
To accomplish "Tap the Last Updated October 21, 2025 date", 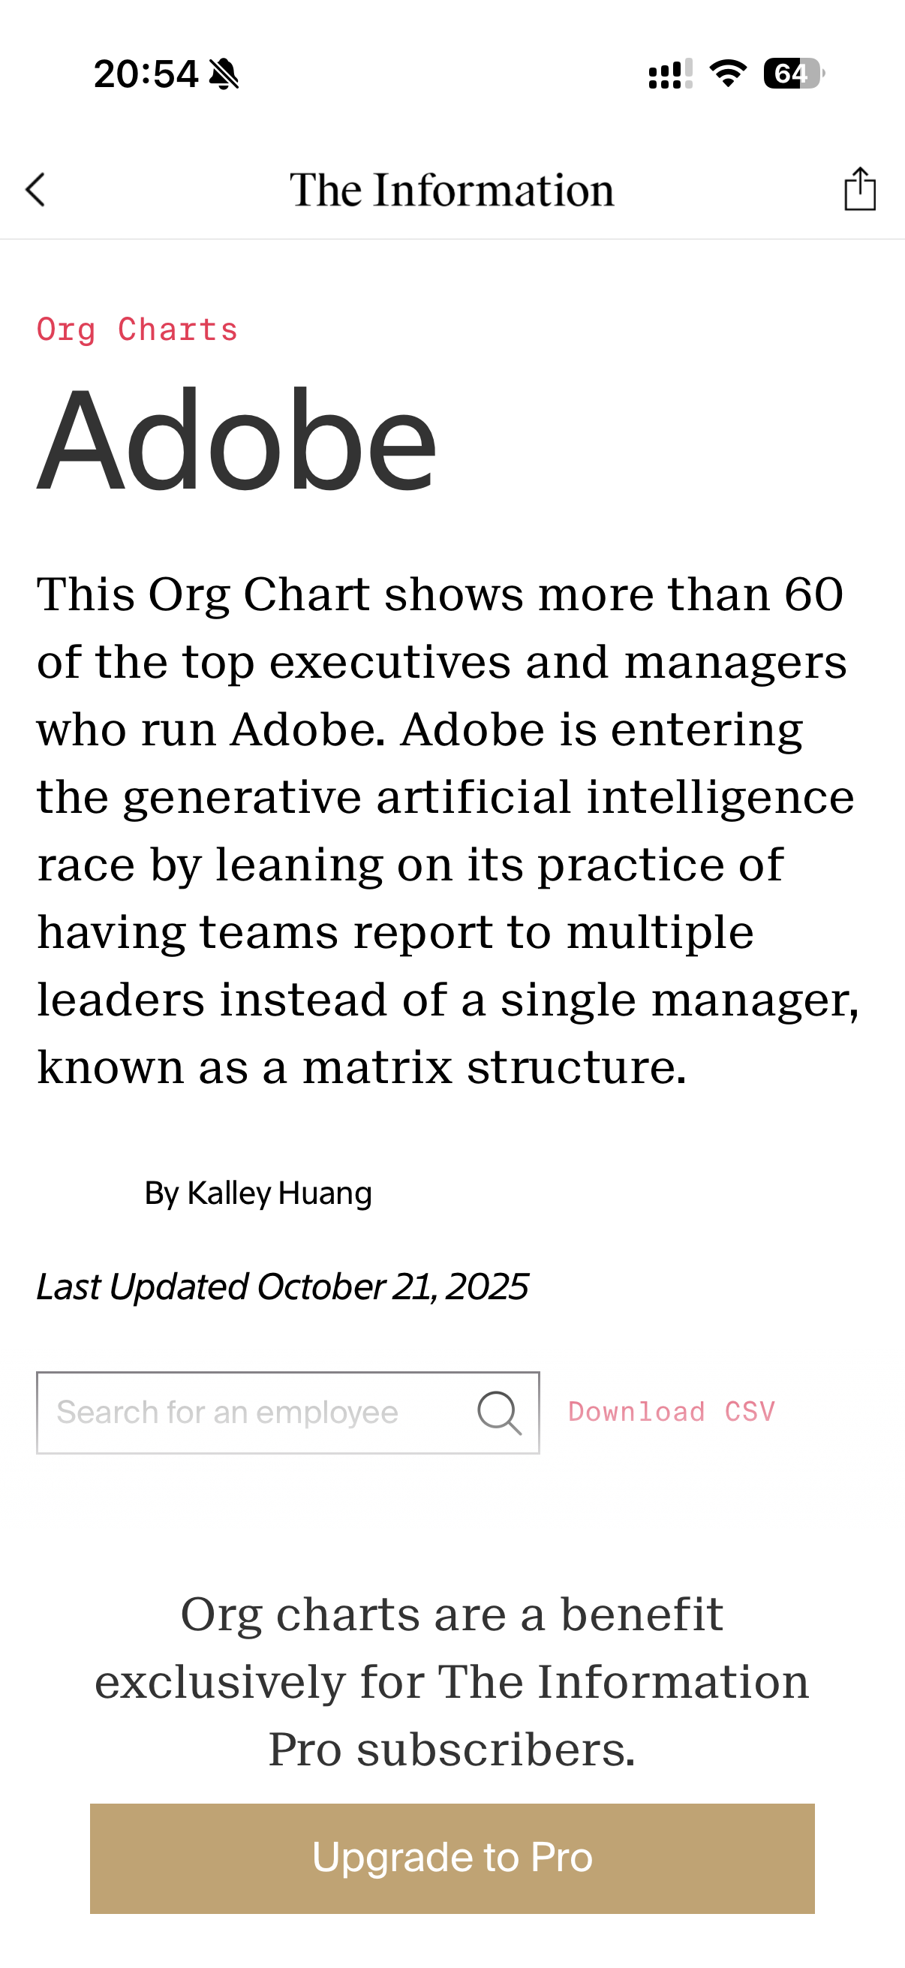I will pyautogui.click(x=282, y=1287).
